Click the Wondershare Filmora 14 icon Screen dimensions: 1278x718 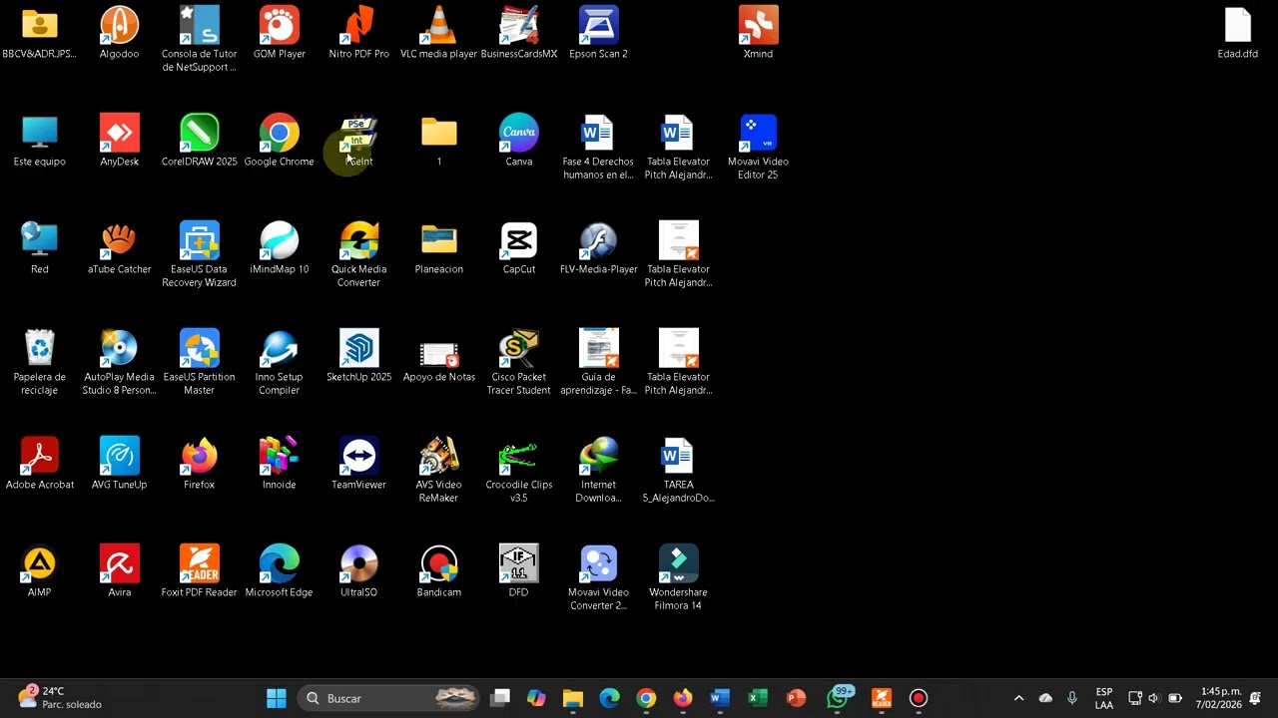point(678,563)
